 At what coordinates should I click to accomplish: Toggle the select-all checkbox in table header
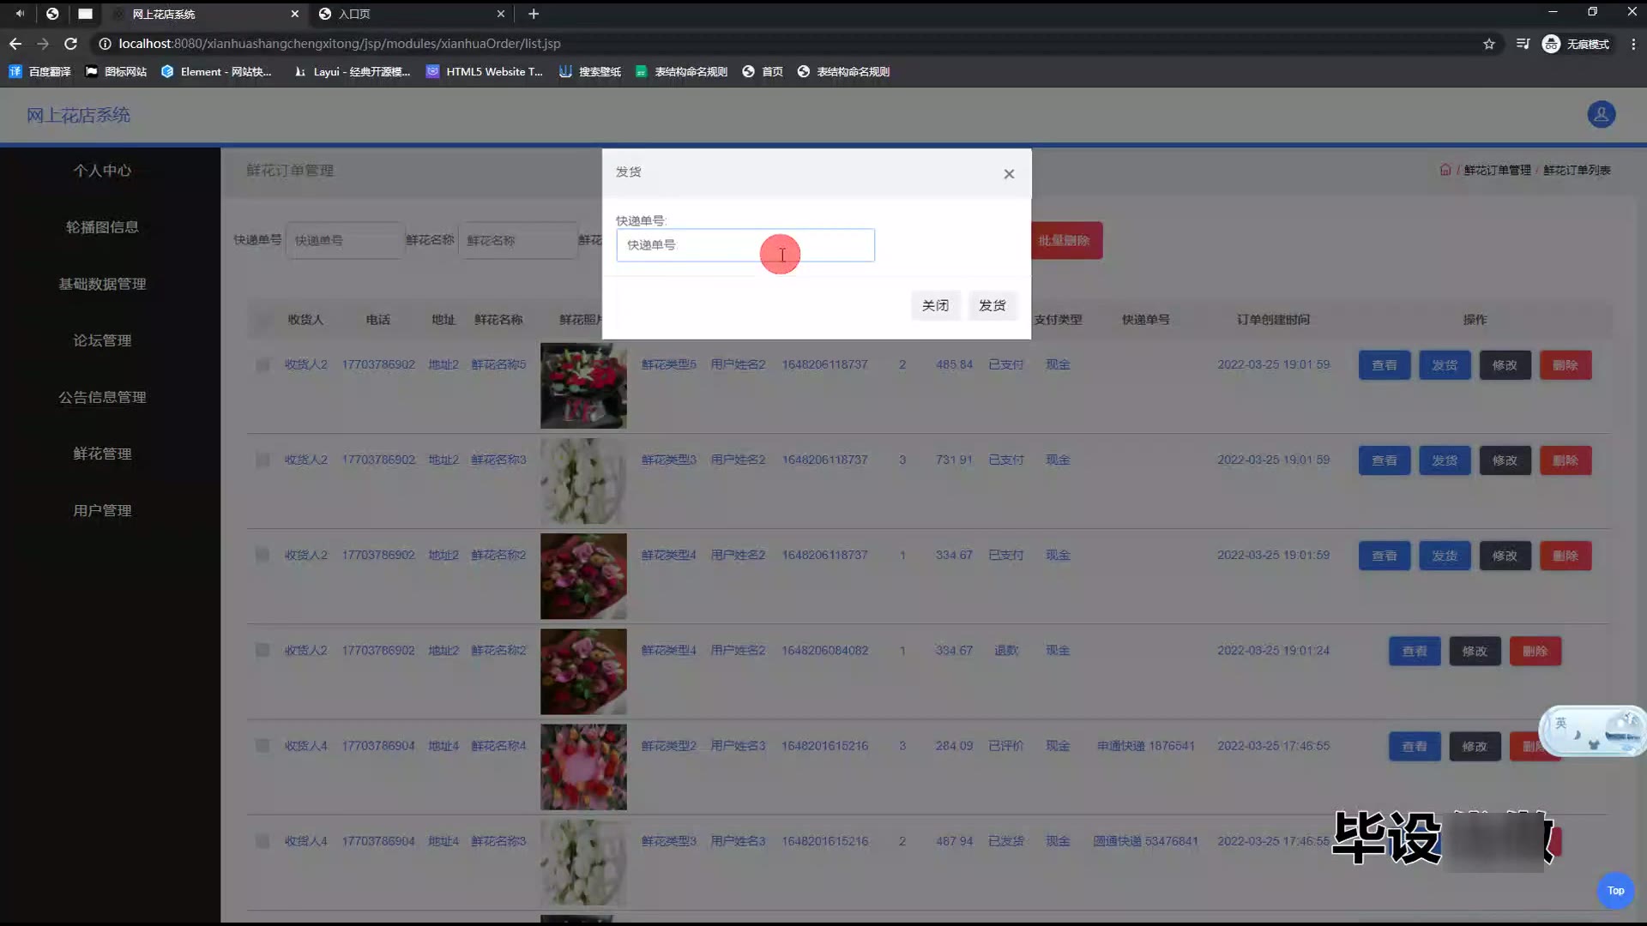click(x=262, y=320)
